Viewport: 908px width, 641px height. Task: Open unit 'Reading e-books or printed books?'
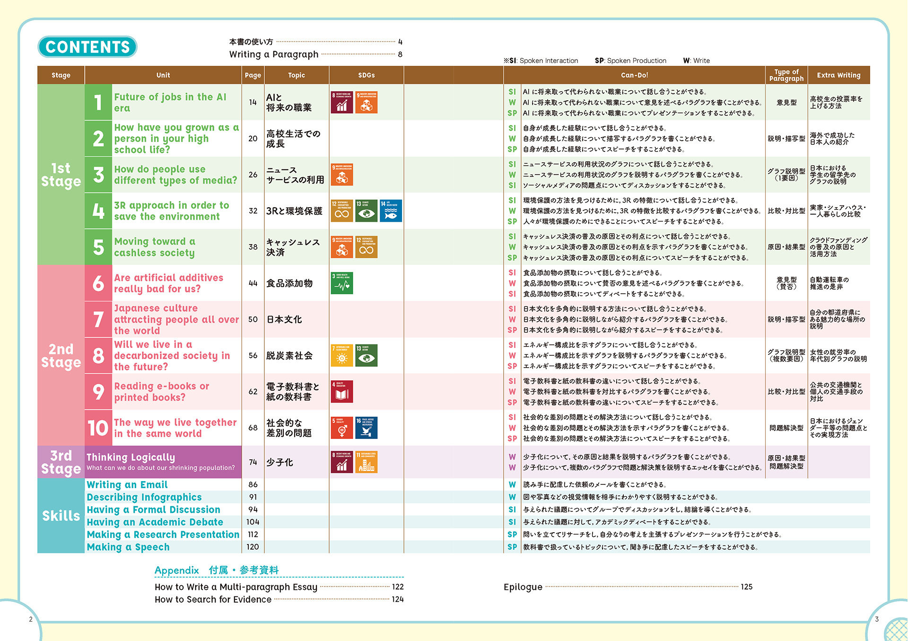click(x=161, y=392)
